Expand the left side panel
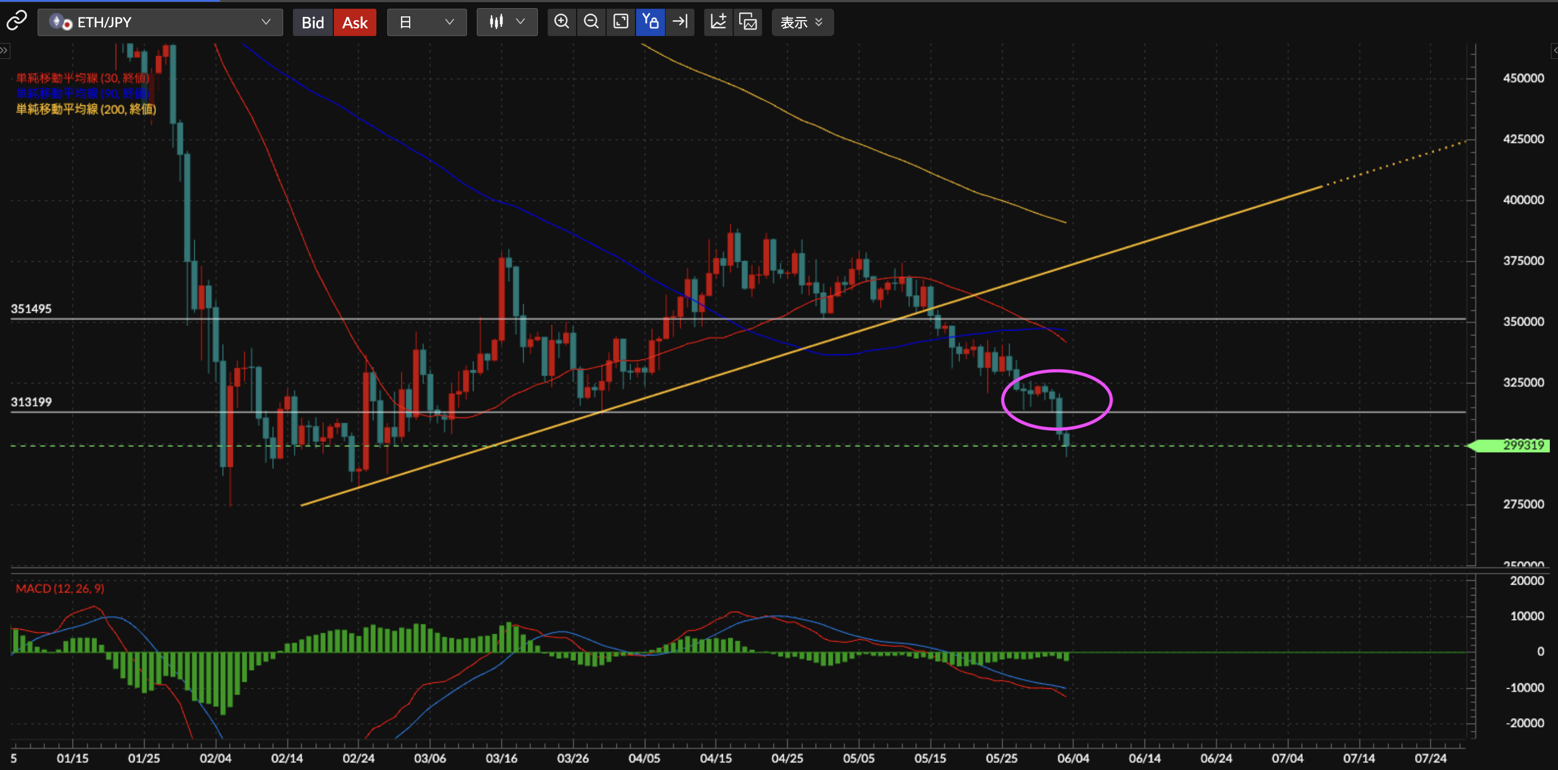The width and height of the screenshot is (1558, 770). (4, 50)
